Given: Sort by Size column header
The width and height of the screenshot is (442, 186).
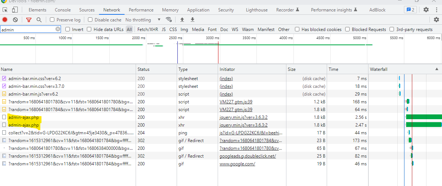Looking at the screenshot, I should coord(307,69).
